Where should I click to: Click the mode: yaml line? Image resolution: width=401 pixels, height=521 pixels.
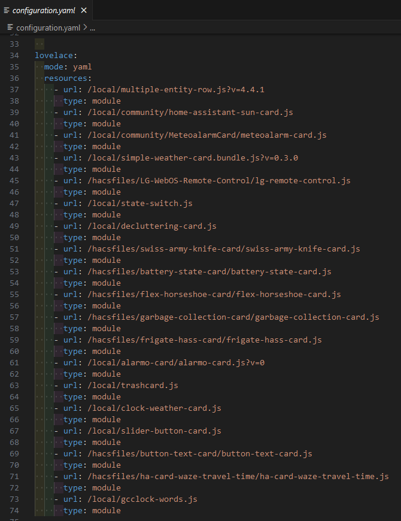pyautogui.click(x=68, y=67)
